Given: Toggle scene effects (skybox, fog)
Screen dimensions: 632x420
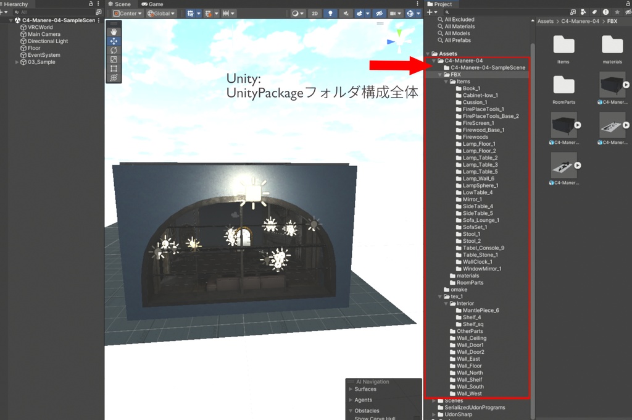Looking at the screenshot, I should (x=359, y=14).
